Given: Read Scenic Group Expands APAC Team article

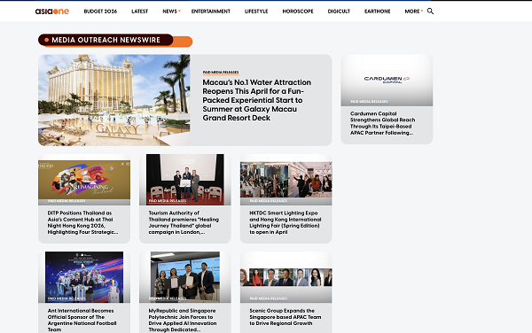Looking at the screenshot, I should pyautogui.click(x=285, y=317).
